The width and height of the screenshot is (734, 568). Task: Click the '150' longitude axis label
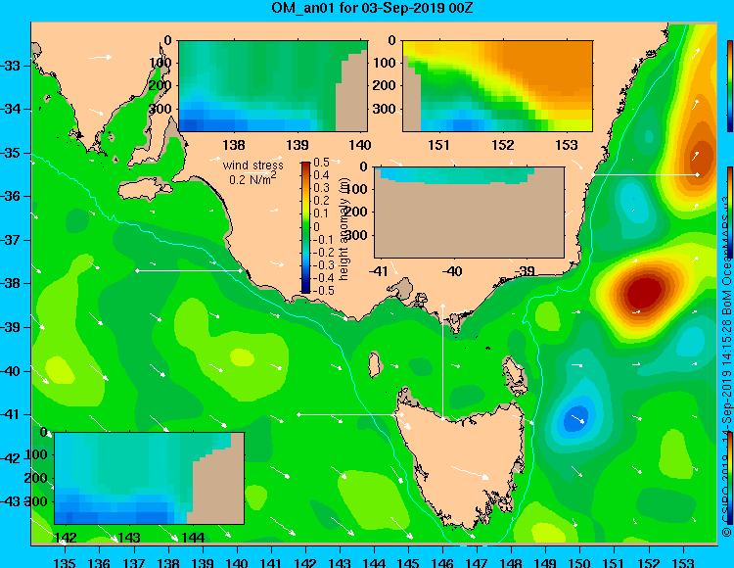(580, 562)
